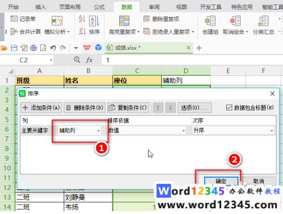Click the 班级 header cell
283x214 pixels.
pyautogui.click(x=39, y=80)
